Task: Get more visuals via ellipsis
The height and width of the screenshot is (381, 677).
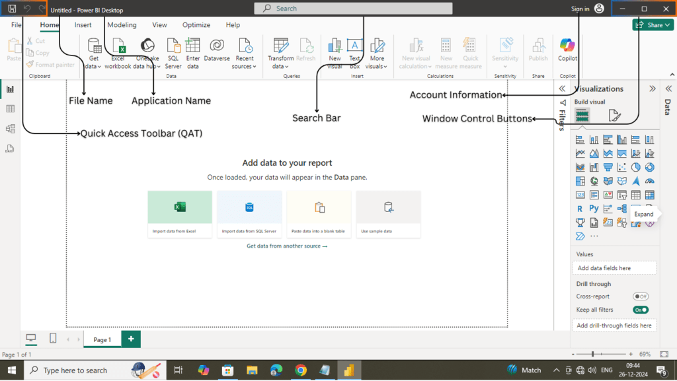Action: [x=594, y=236]
